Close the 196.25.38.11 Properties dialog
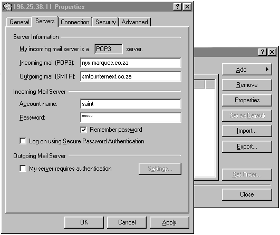Viewport: 280px width, 235px height. (187, 7)
